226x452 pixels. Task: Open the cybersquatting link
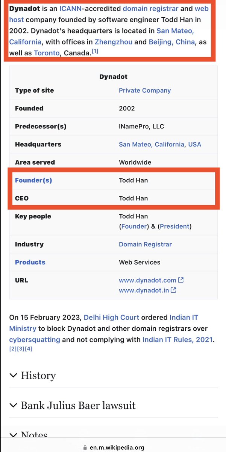pos(35,339)
